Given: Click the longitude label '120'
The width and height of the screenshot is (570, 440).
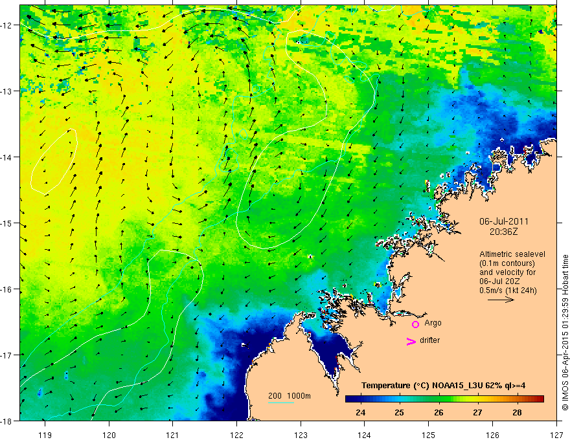Looking at the screenshot, I should [x=109, y=435].
